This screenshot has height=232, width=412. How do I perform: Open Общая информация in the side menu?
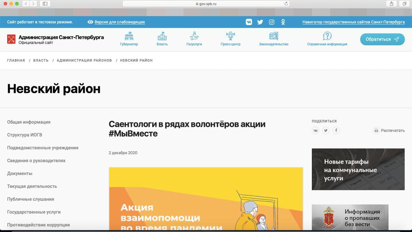pos(29,122)
